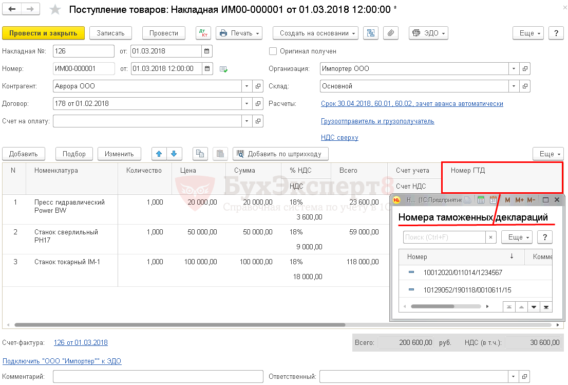
Task: Open the ЭДО menu
Action: (428, 33)
